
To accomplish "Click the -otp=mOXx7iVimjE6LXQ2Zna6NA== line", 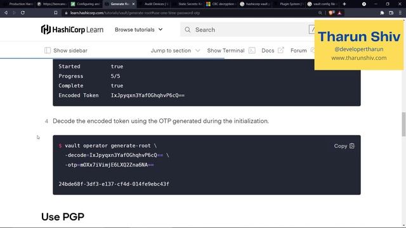I will click(x=109, y=165).
